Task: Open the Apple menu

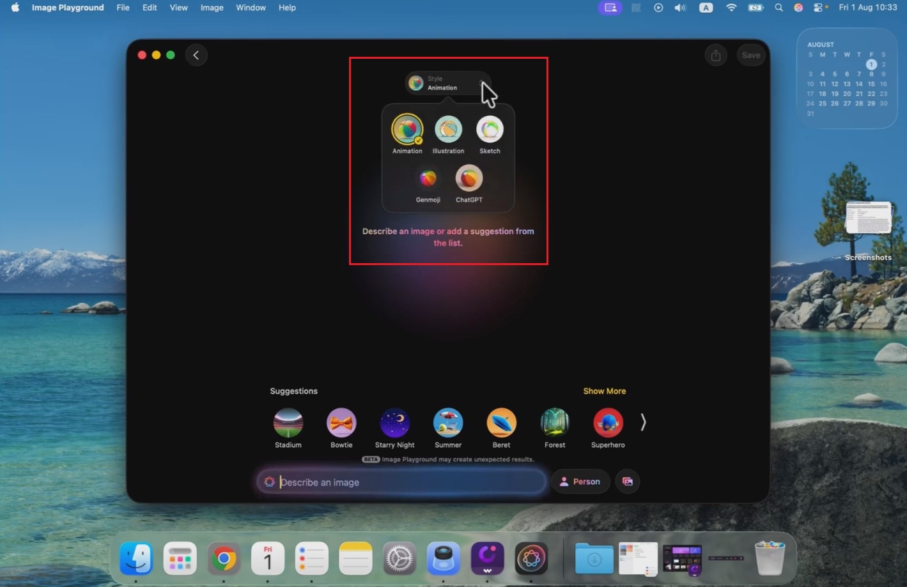Action: click(x=15, y=8)
